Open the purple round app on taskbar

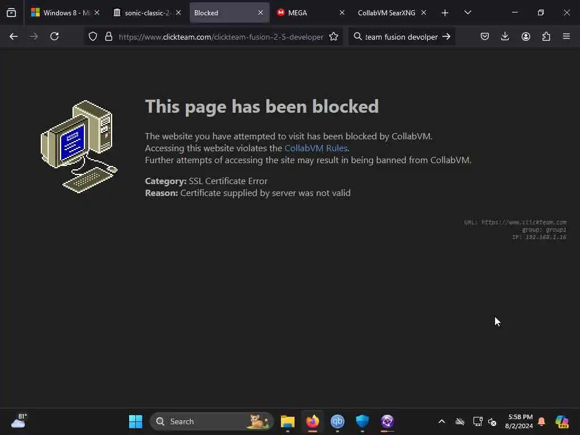(387, 421)
